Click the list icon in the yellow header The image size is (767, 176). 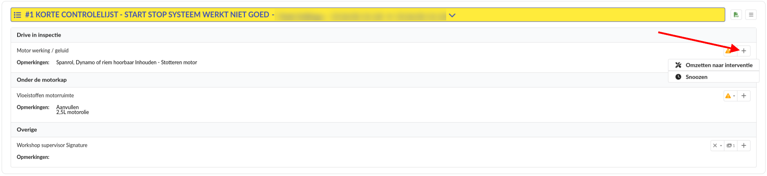[x=18, y=15]
